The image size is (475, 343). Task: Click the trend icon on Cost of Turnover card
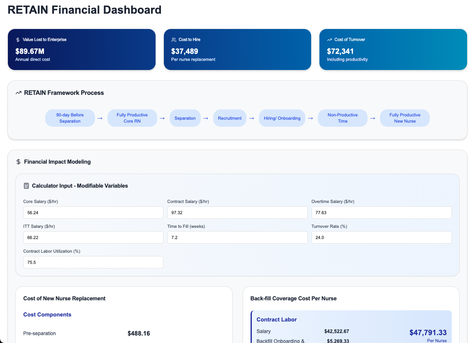329,39
